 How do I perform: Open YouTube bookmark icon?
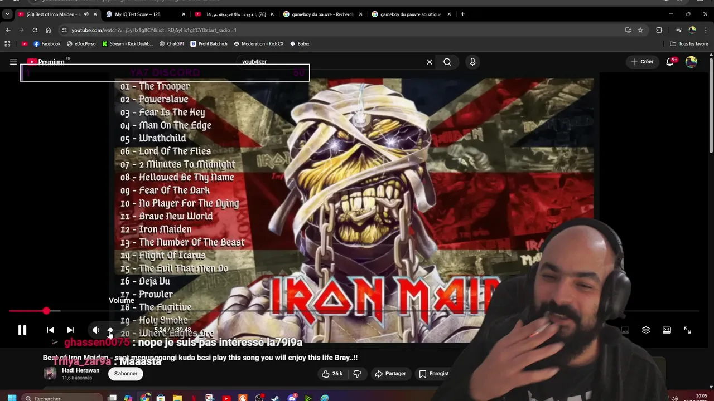coord(24,43)
